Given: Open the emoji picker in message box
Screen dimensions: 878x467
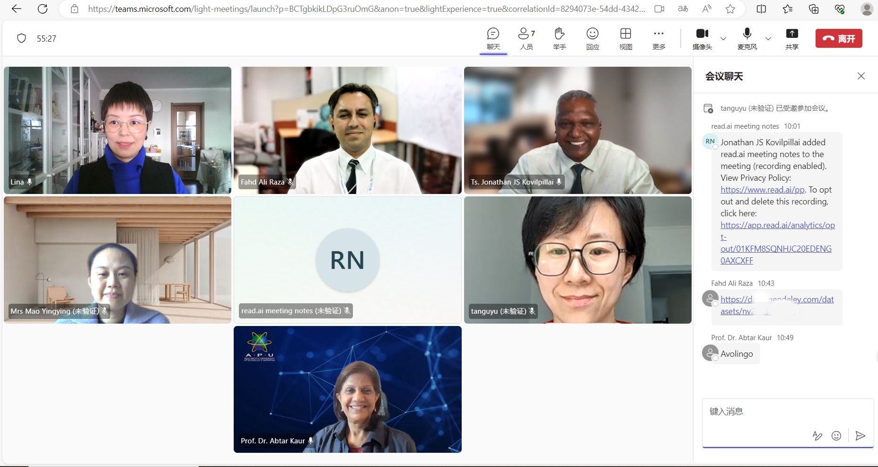Looking at the screenshot, I should click(836, 436).
